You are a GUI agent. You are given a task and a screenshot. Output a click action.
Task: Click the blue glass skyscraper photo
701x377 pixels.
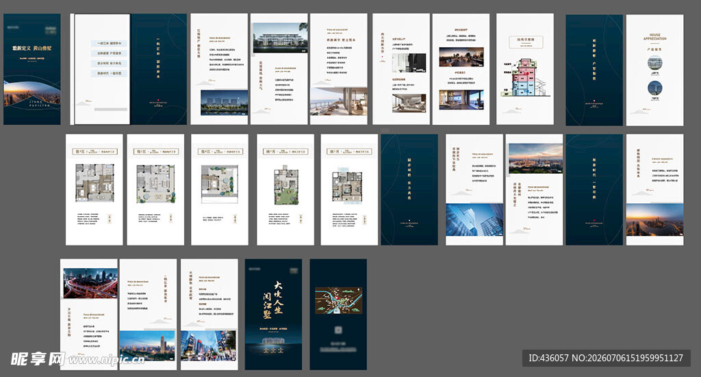tap(474, 220)
